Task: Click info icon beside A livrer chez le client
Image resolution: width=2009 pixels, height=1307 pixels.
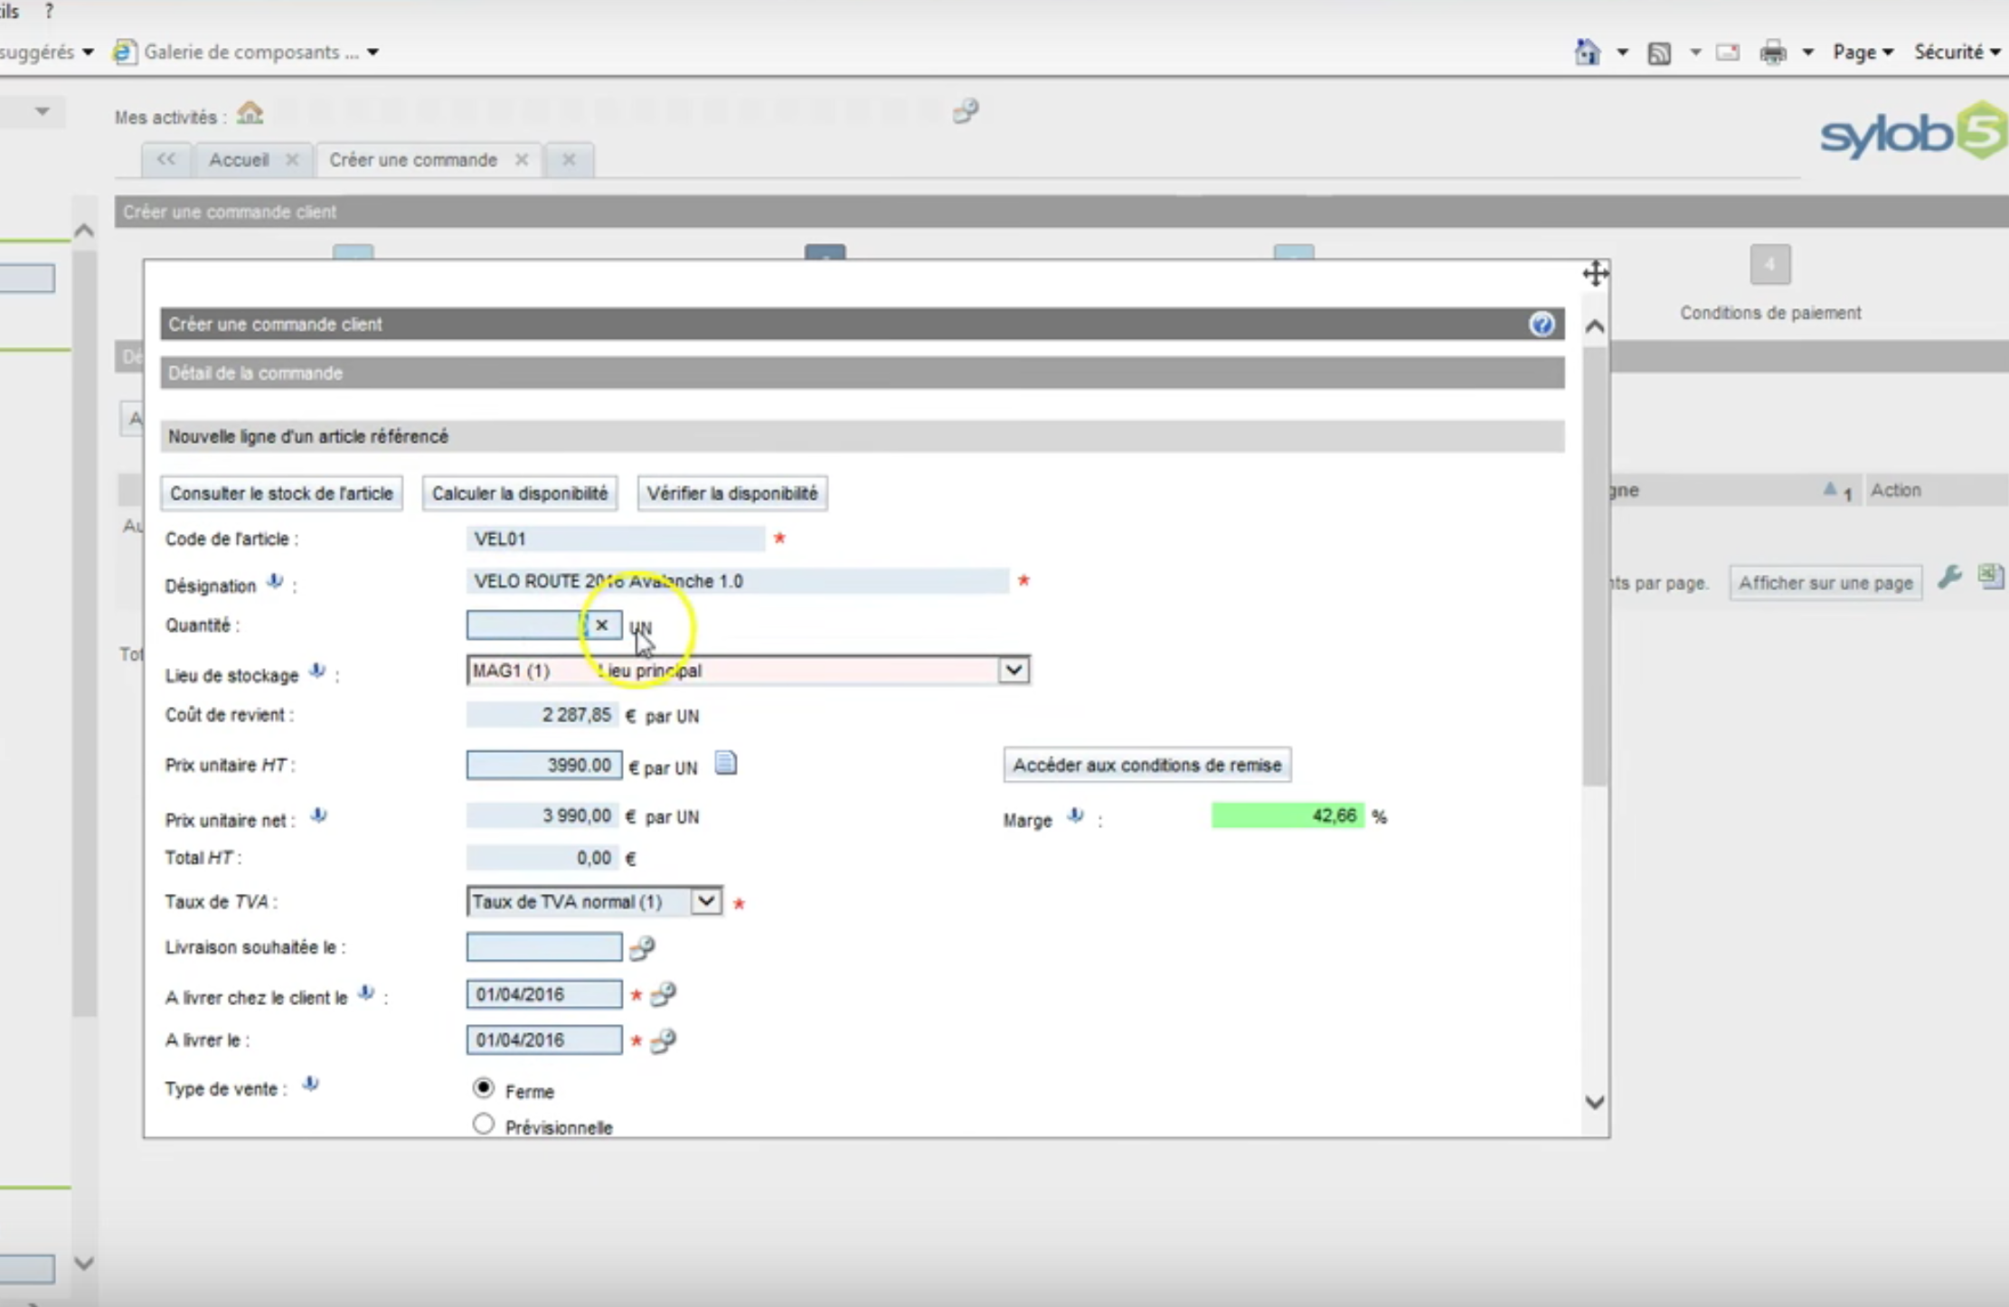Action: [x=366, y=992]
